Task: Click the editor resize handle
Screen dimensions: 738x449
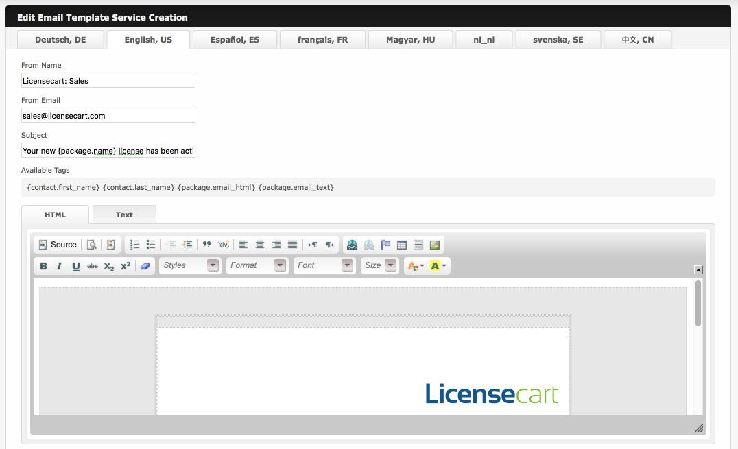Action: click(699, 428)
